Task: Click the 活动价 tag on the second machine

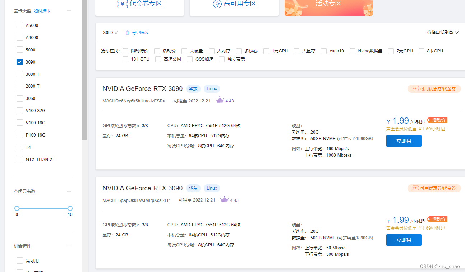Action: (x=437, y=219)
